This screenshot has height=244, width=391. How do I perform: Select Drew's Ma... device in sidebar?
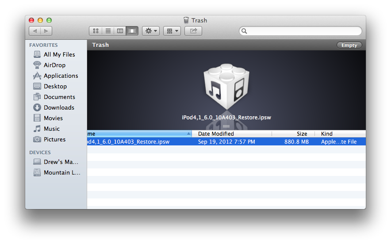pos(56,162)
